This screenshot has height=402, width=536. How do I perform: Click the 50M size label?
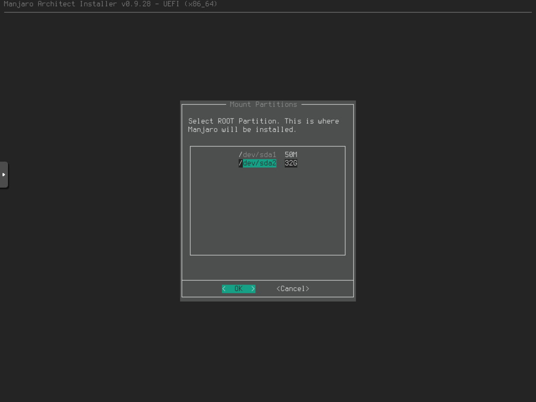pos(291,155)
